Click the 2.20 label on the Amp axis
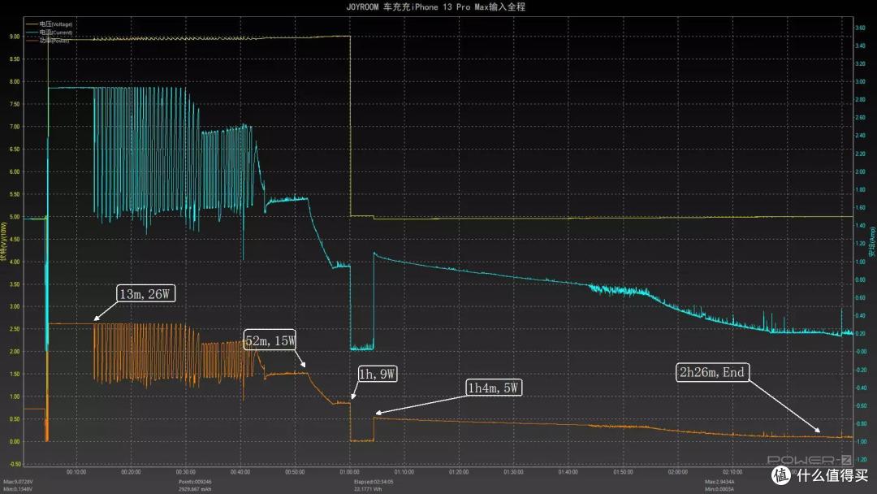Image resolution: width=877 pixels, height=494 pixels. 860,154
